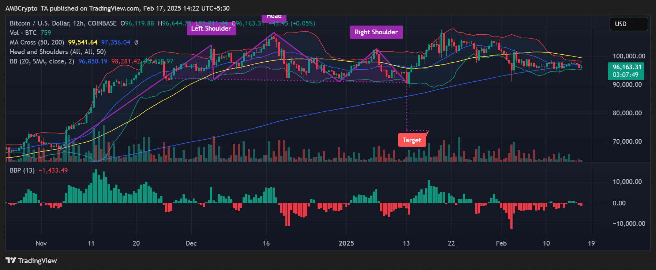Click the 80,000.00 price axis label
Screen dimensions: 656x270
pyautogui.click(x=627, y=113)
